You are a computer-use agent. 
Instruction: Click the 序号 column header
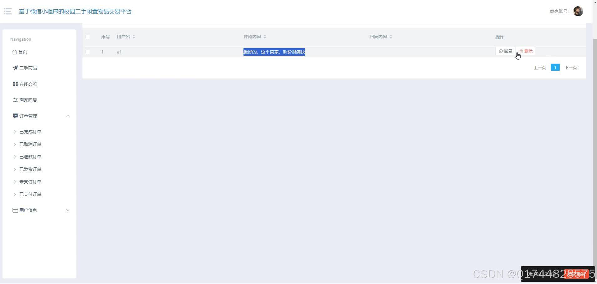pyautogui.click(x=105, y=37)
